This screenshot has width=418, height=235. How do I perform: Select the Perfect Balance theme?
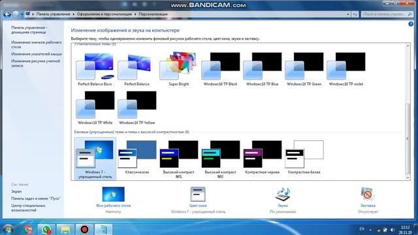click(x=137, y=69)
